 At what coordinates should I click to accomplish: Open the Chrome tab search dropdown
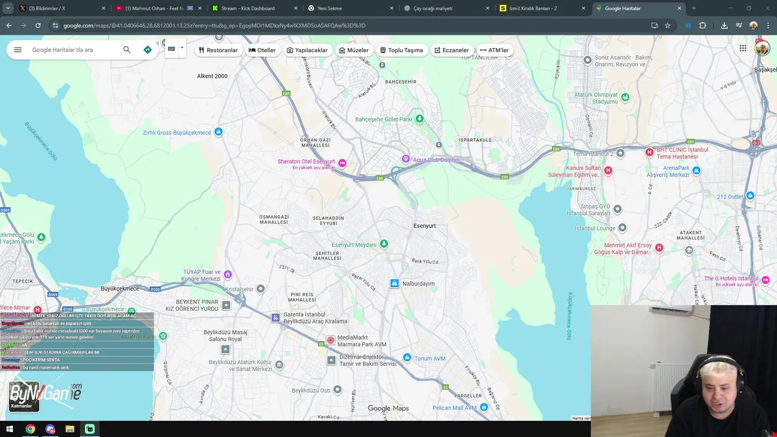(x=7, y=8)
